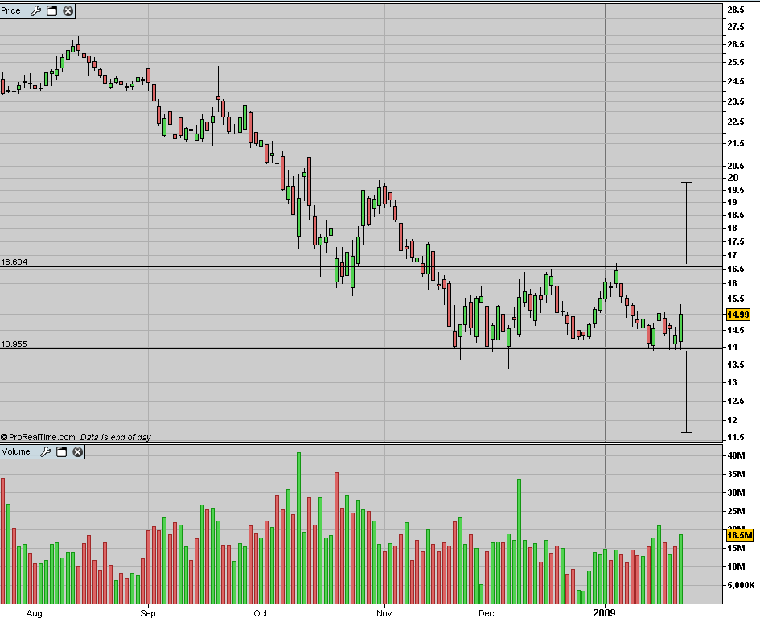Click the 26.5 price axis value
This screenshot has height=618, width=760.
[x=736, y=44]
